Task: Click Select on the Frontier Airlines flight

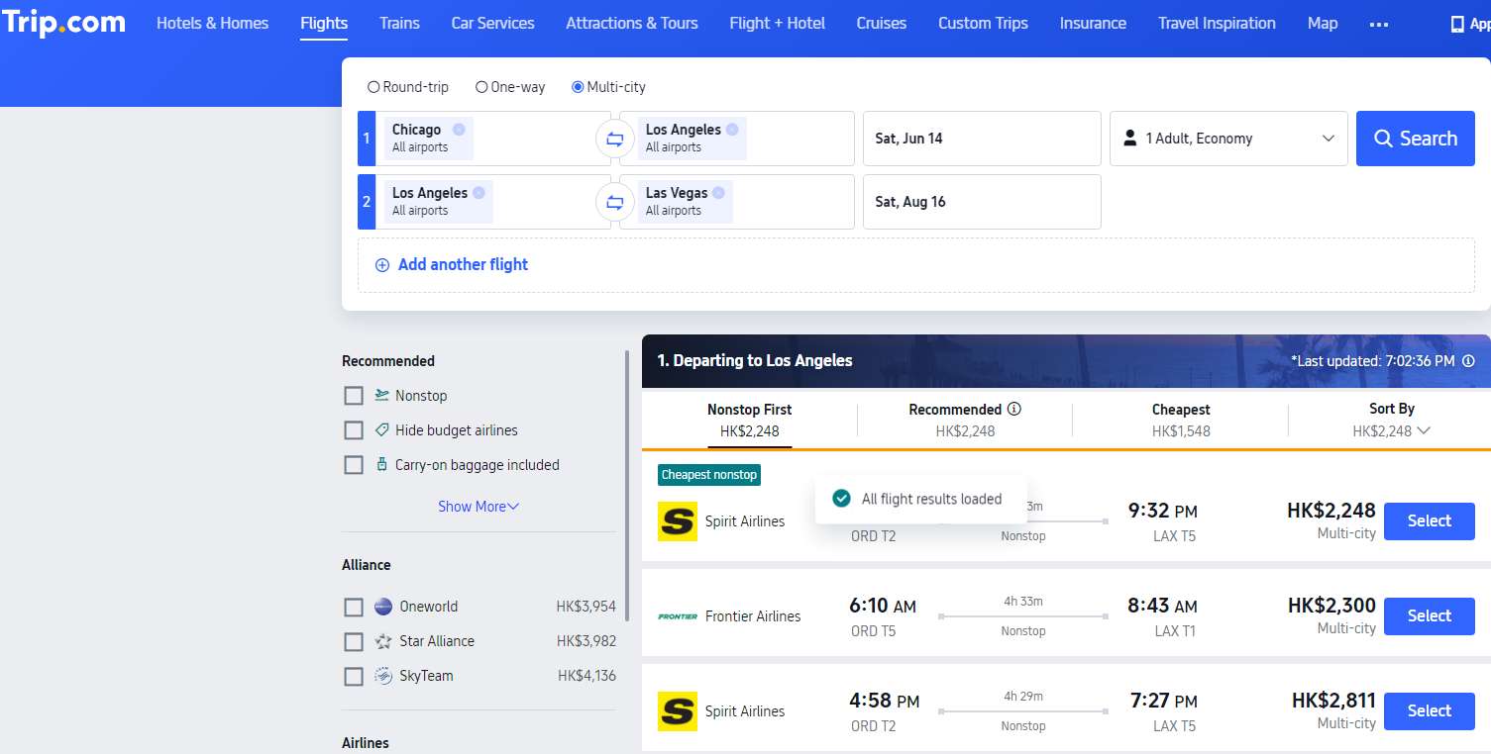Action: coord(1428,615)
